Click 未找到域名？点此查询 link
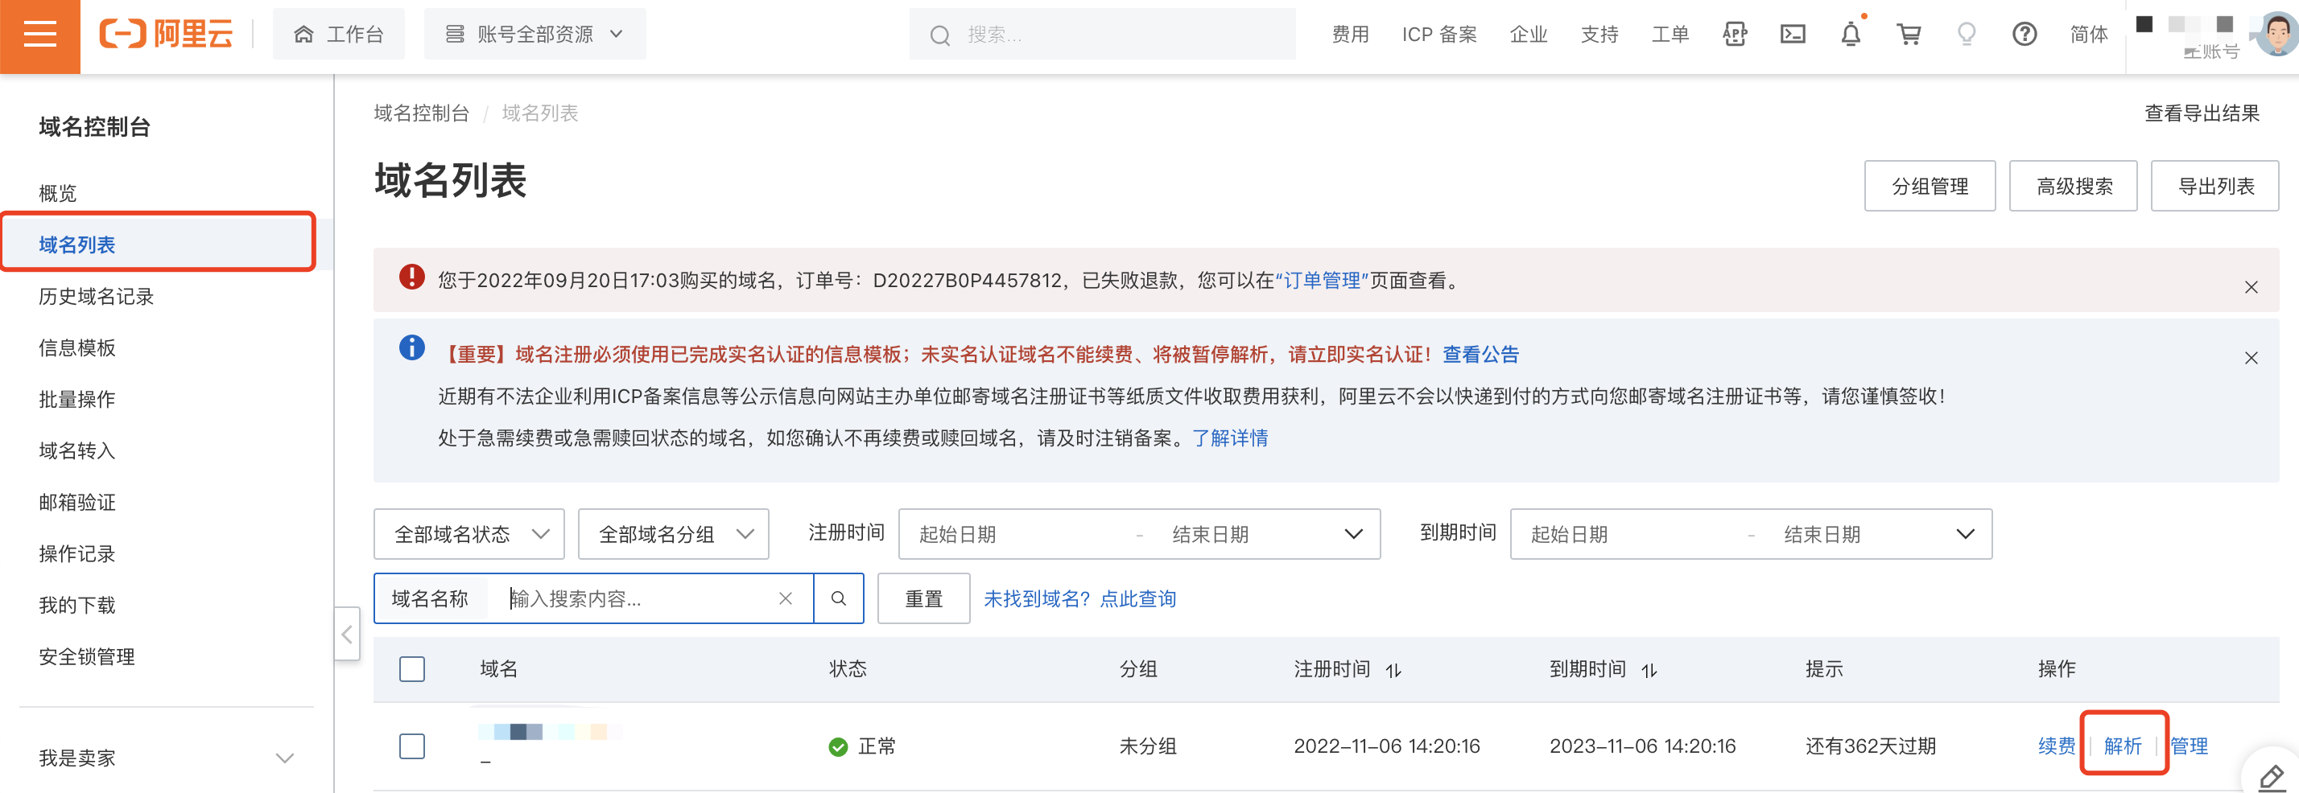The height and width of the screenshot is (793, 2299). [1080, 598]
